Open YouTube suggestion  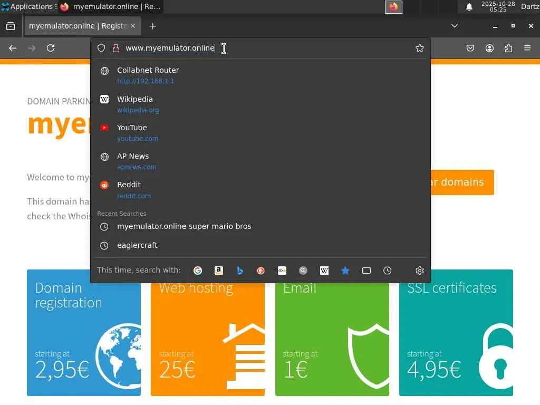pos(261,133)
